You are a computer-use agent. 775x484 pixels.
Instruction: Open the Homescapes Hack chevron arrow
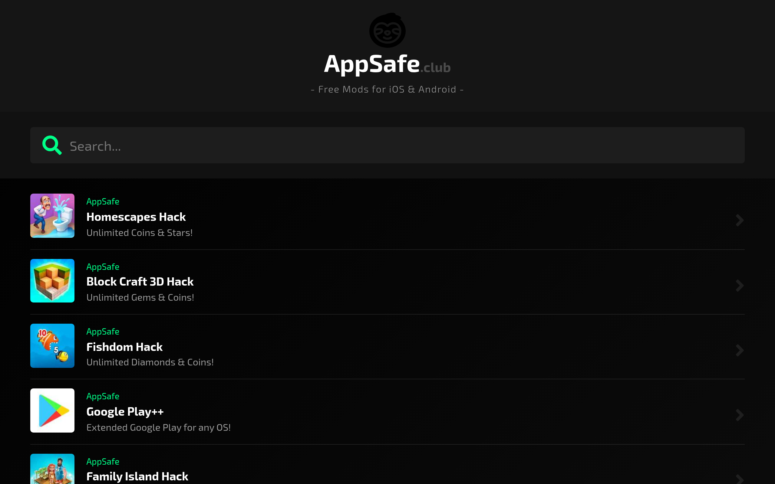click(x=740, y=220)
